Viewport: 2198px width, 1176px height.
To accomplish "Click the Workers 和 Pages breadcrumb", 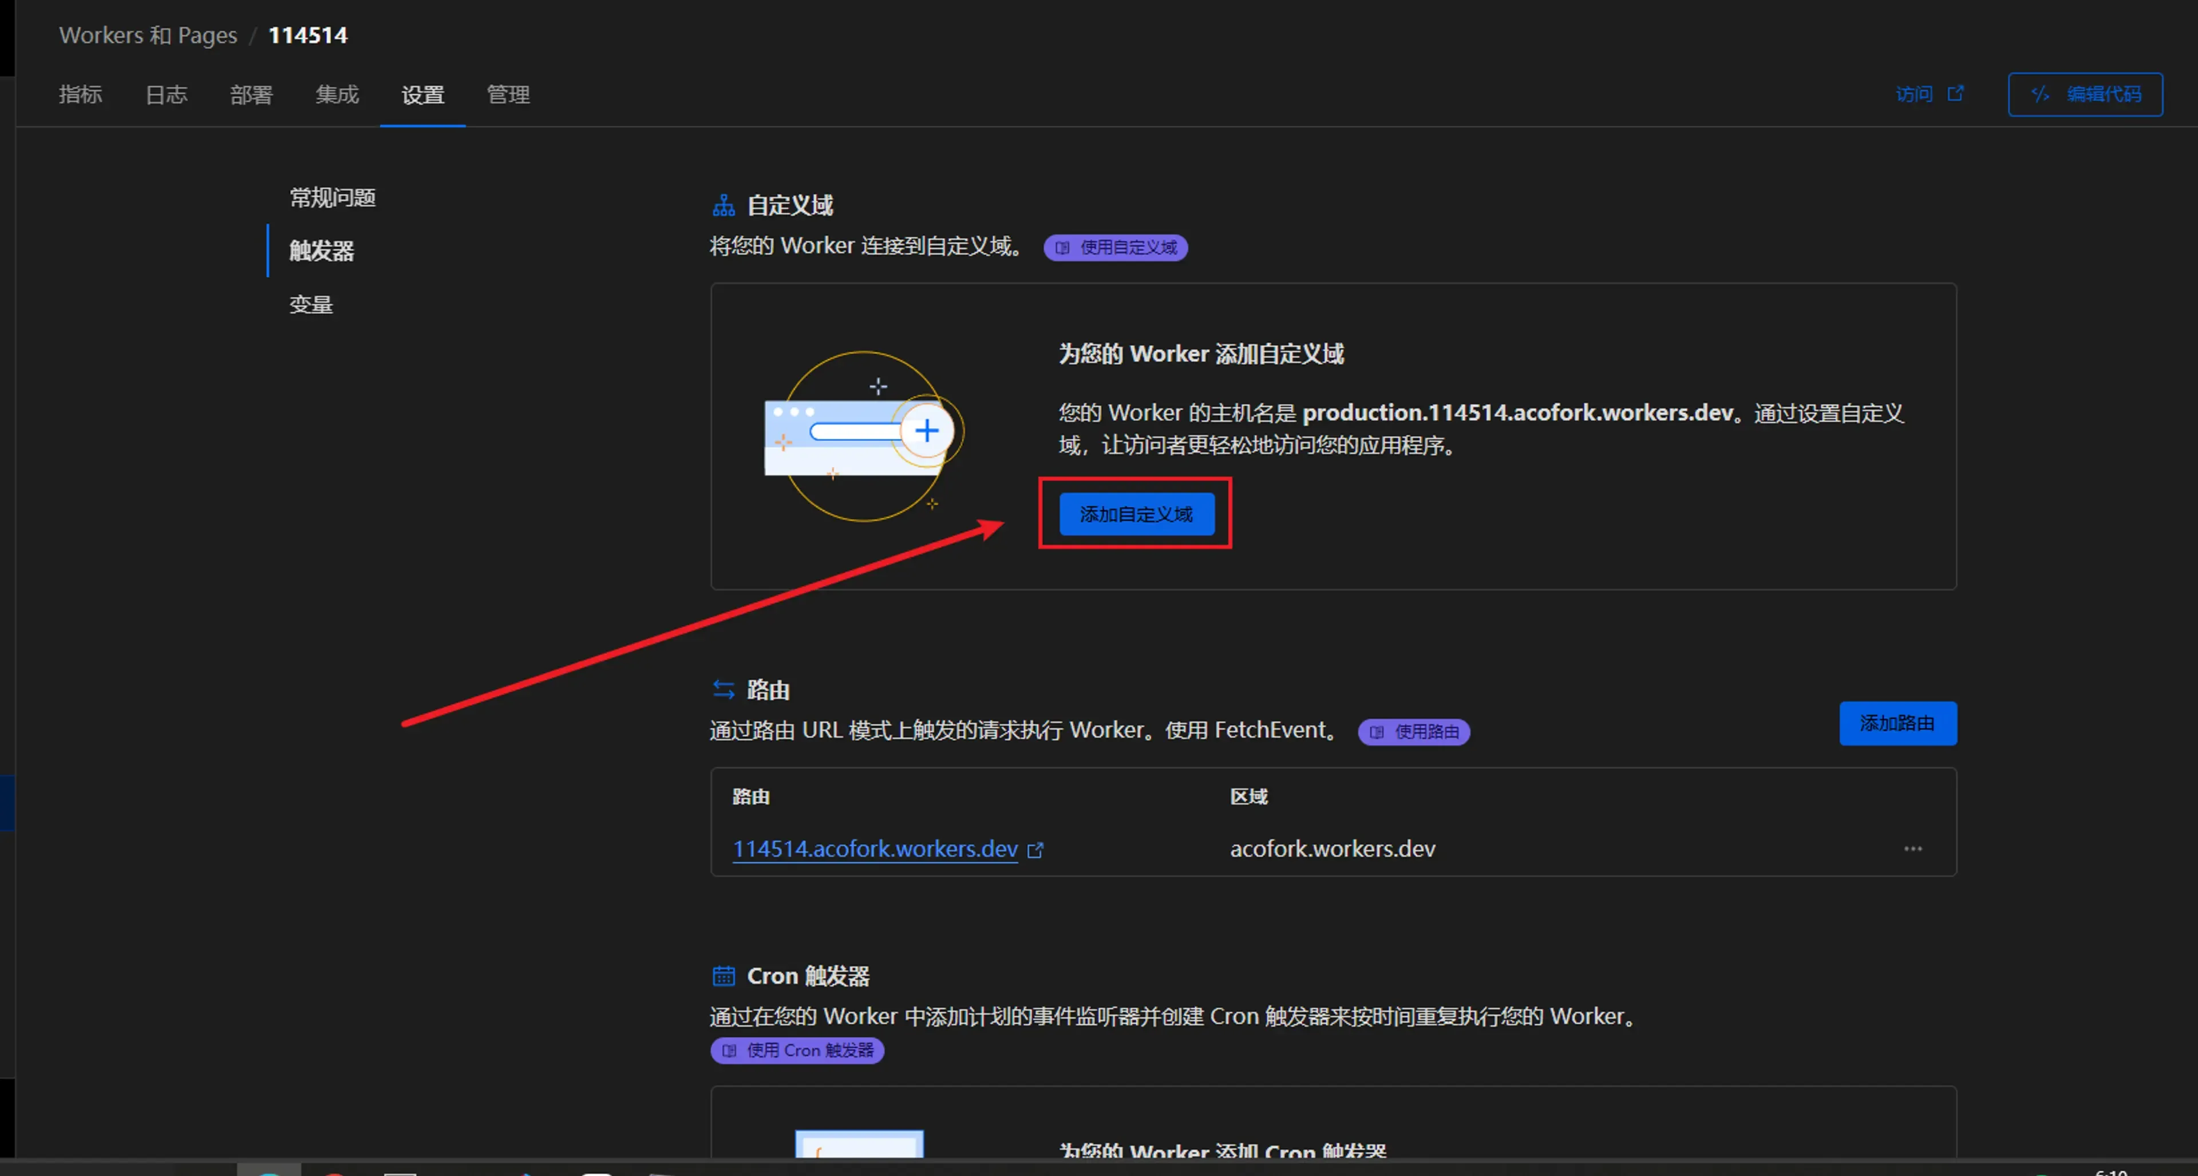I will click(148, 35).
